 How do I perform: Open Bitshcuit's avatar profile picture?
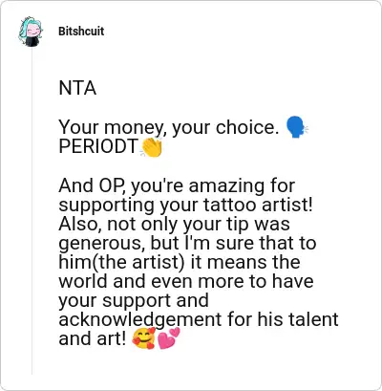point(31,32)
